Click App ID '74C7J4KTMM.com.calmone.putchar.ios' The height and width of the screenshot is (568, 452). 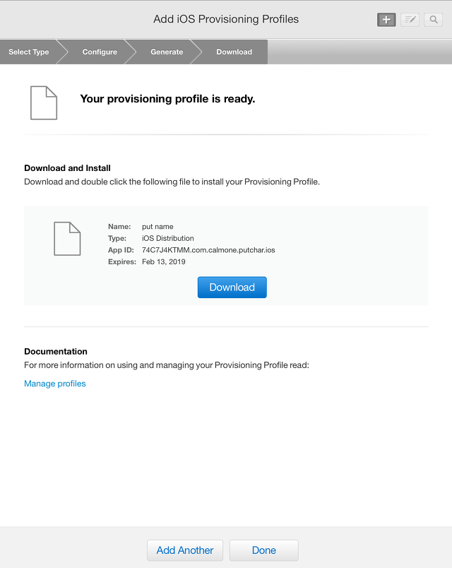coord(208,250)
